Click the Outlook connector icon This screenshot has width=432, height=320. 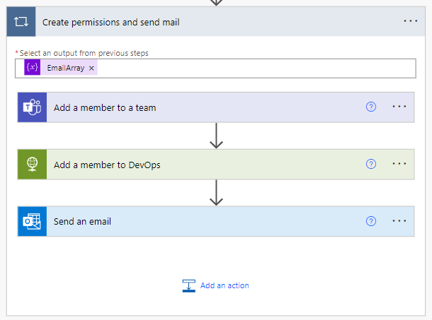32,221
